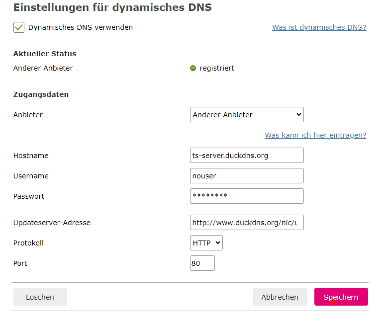This screenshot has height=325, width=387.
Task: Open the 'Was kann ich hier eintragen?' link
Action: click(x=315, y=135)
